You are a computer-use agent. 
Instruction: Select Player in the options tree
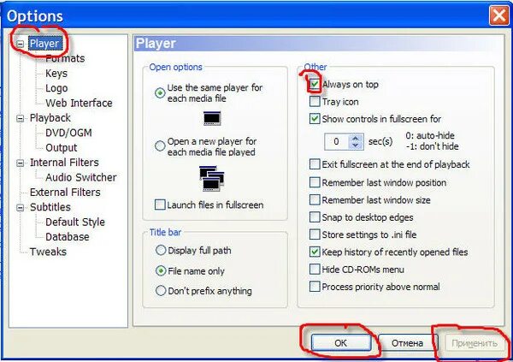point(44,44)
